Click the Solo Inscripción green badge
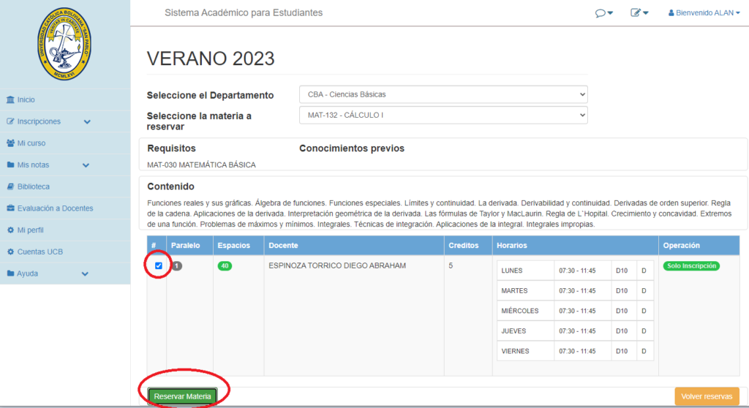Viewport: 749px width, 408px height. click(690, 266)
